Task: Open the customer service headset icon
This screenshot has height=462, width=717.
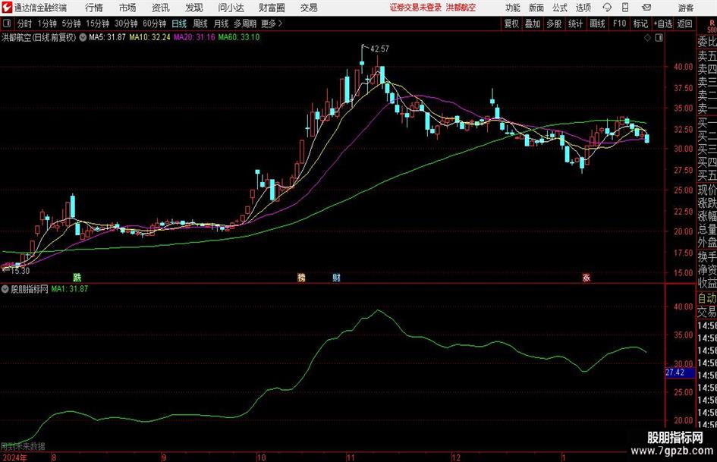Action: click(x=607, y=8)
